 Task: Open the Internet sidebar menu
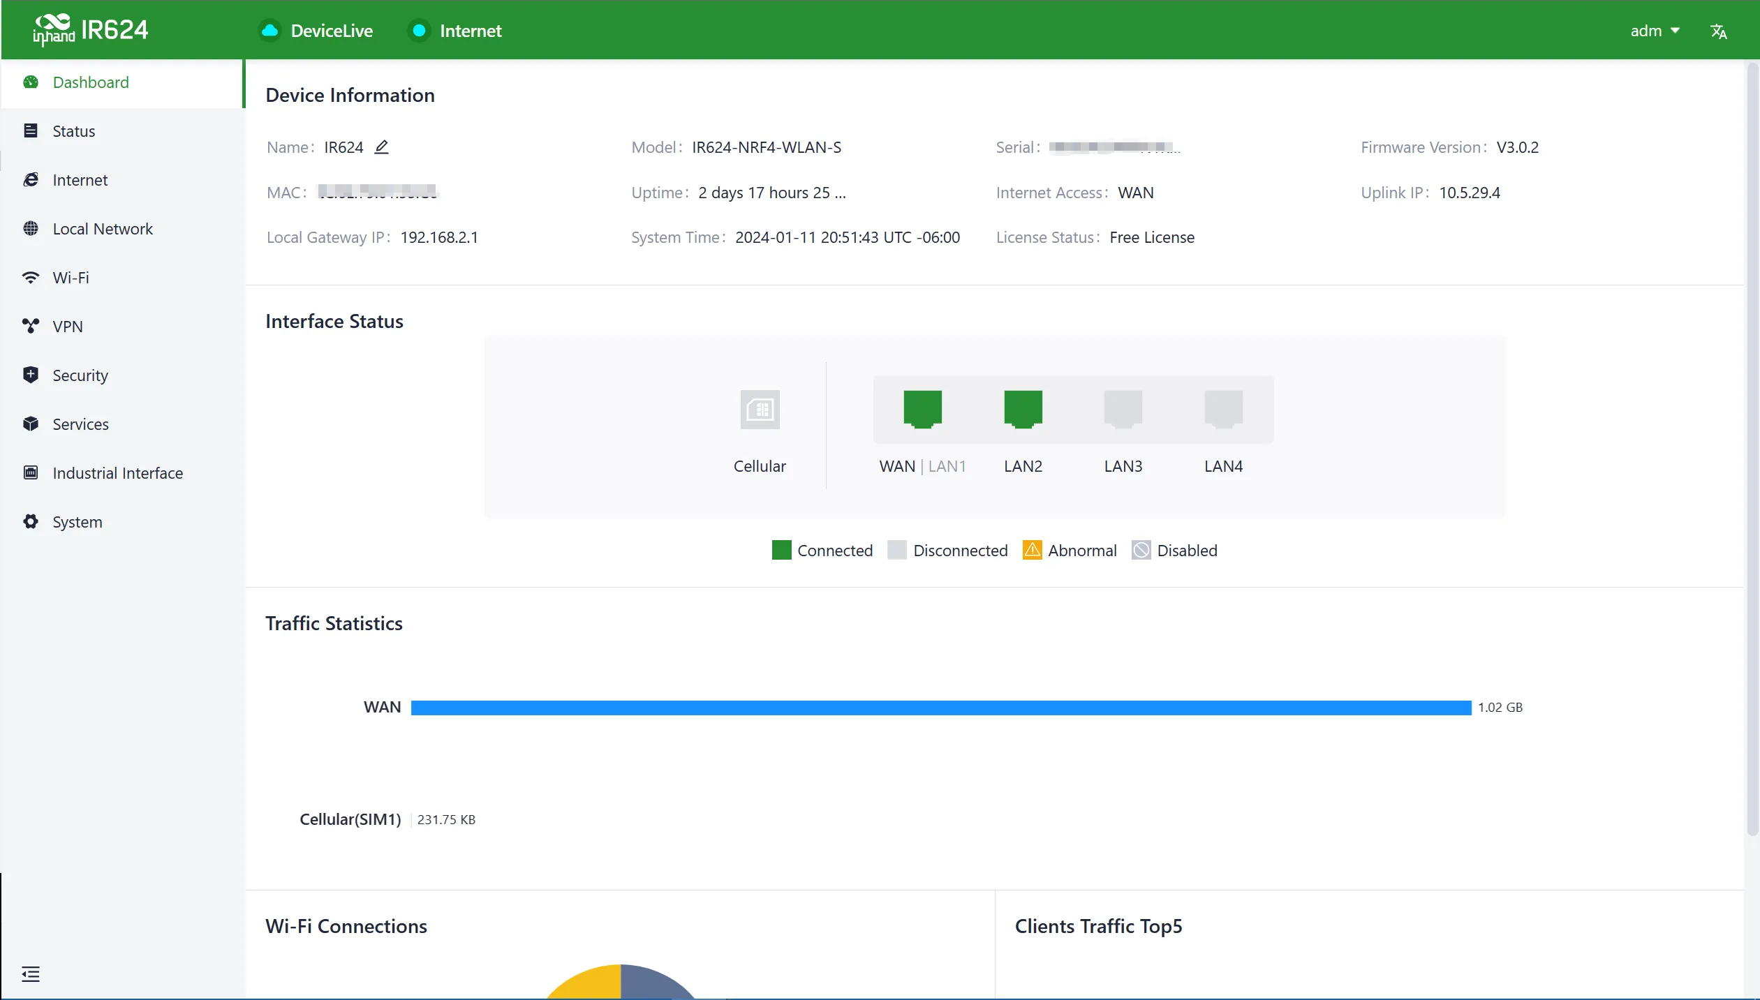(122, 180)
